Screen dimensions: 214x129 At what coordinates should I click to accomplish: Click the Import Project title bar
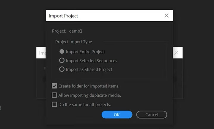pos(104,16)
